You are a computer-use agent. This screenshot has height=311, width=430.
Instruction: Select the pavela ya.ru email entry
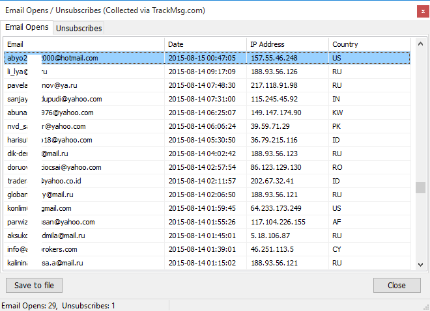click(x=42, y=85)
